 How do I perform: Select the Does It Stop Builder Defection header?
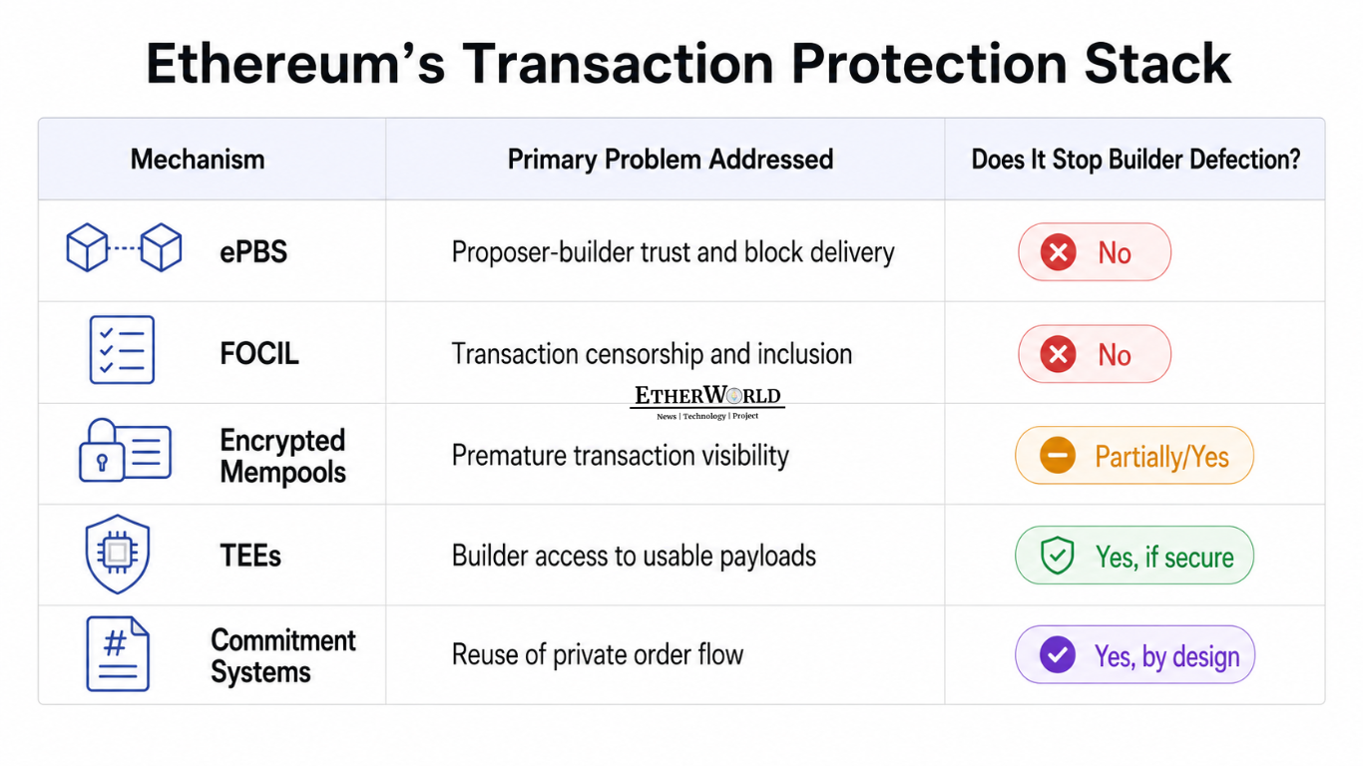[1136, 160]
